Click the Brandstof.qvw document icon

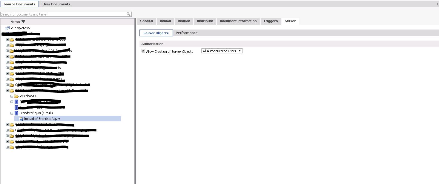point(16,113)
